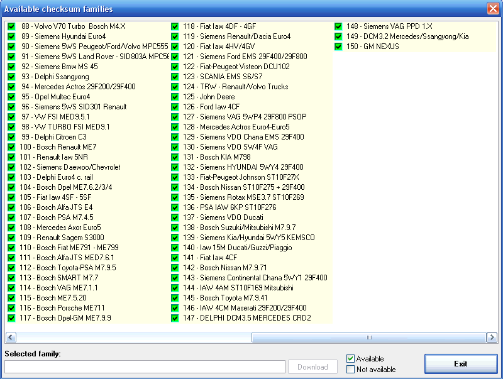Select 112 - Bosch Toyota-PSA M7.9.5
This screenshot has height=379, width=503.
coord(68,268)
